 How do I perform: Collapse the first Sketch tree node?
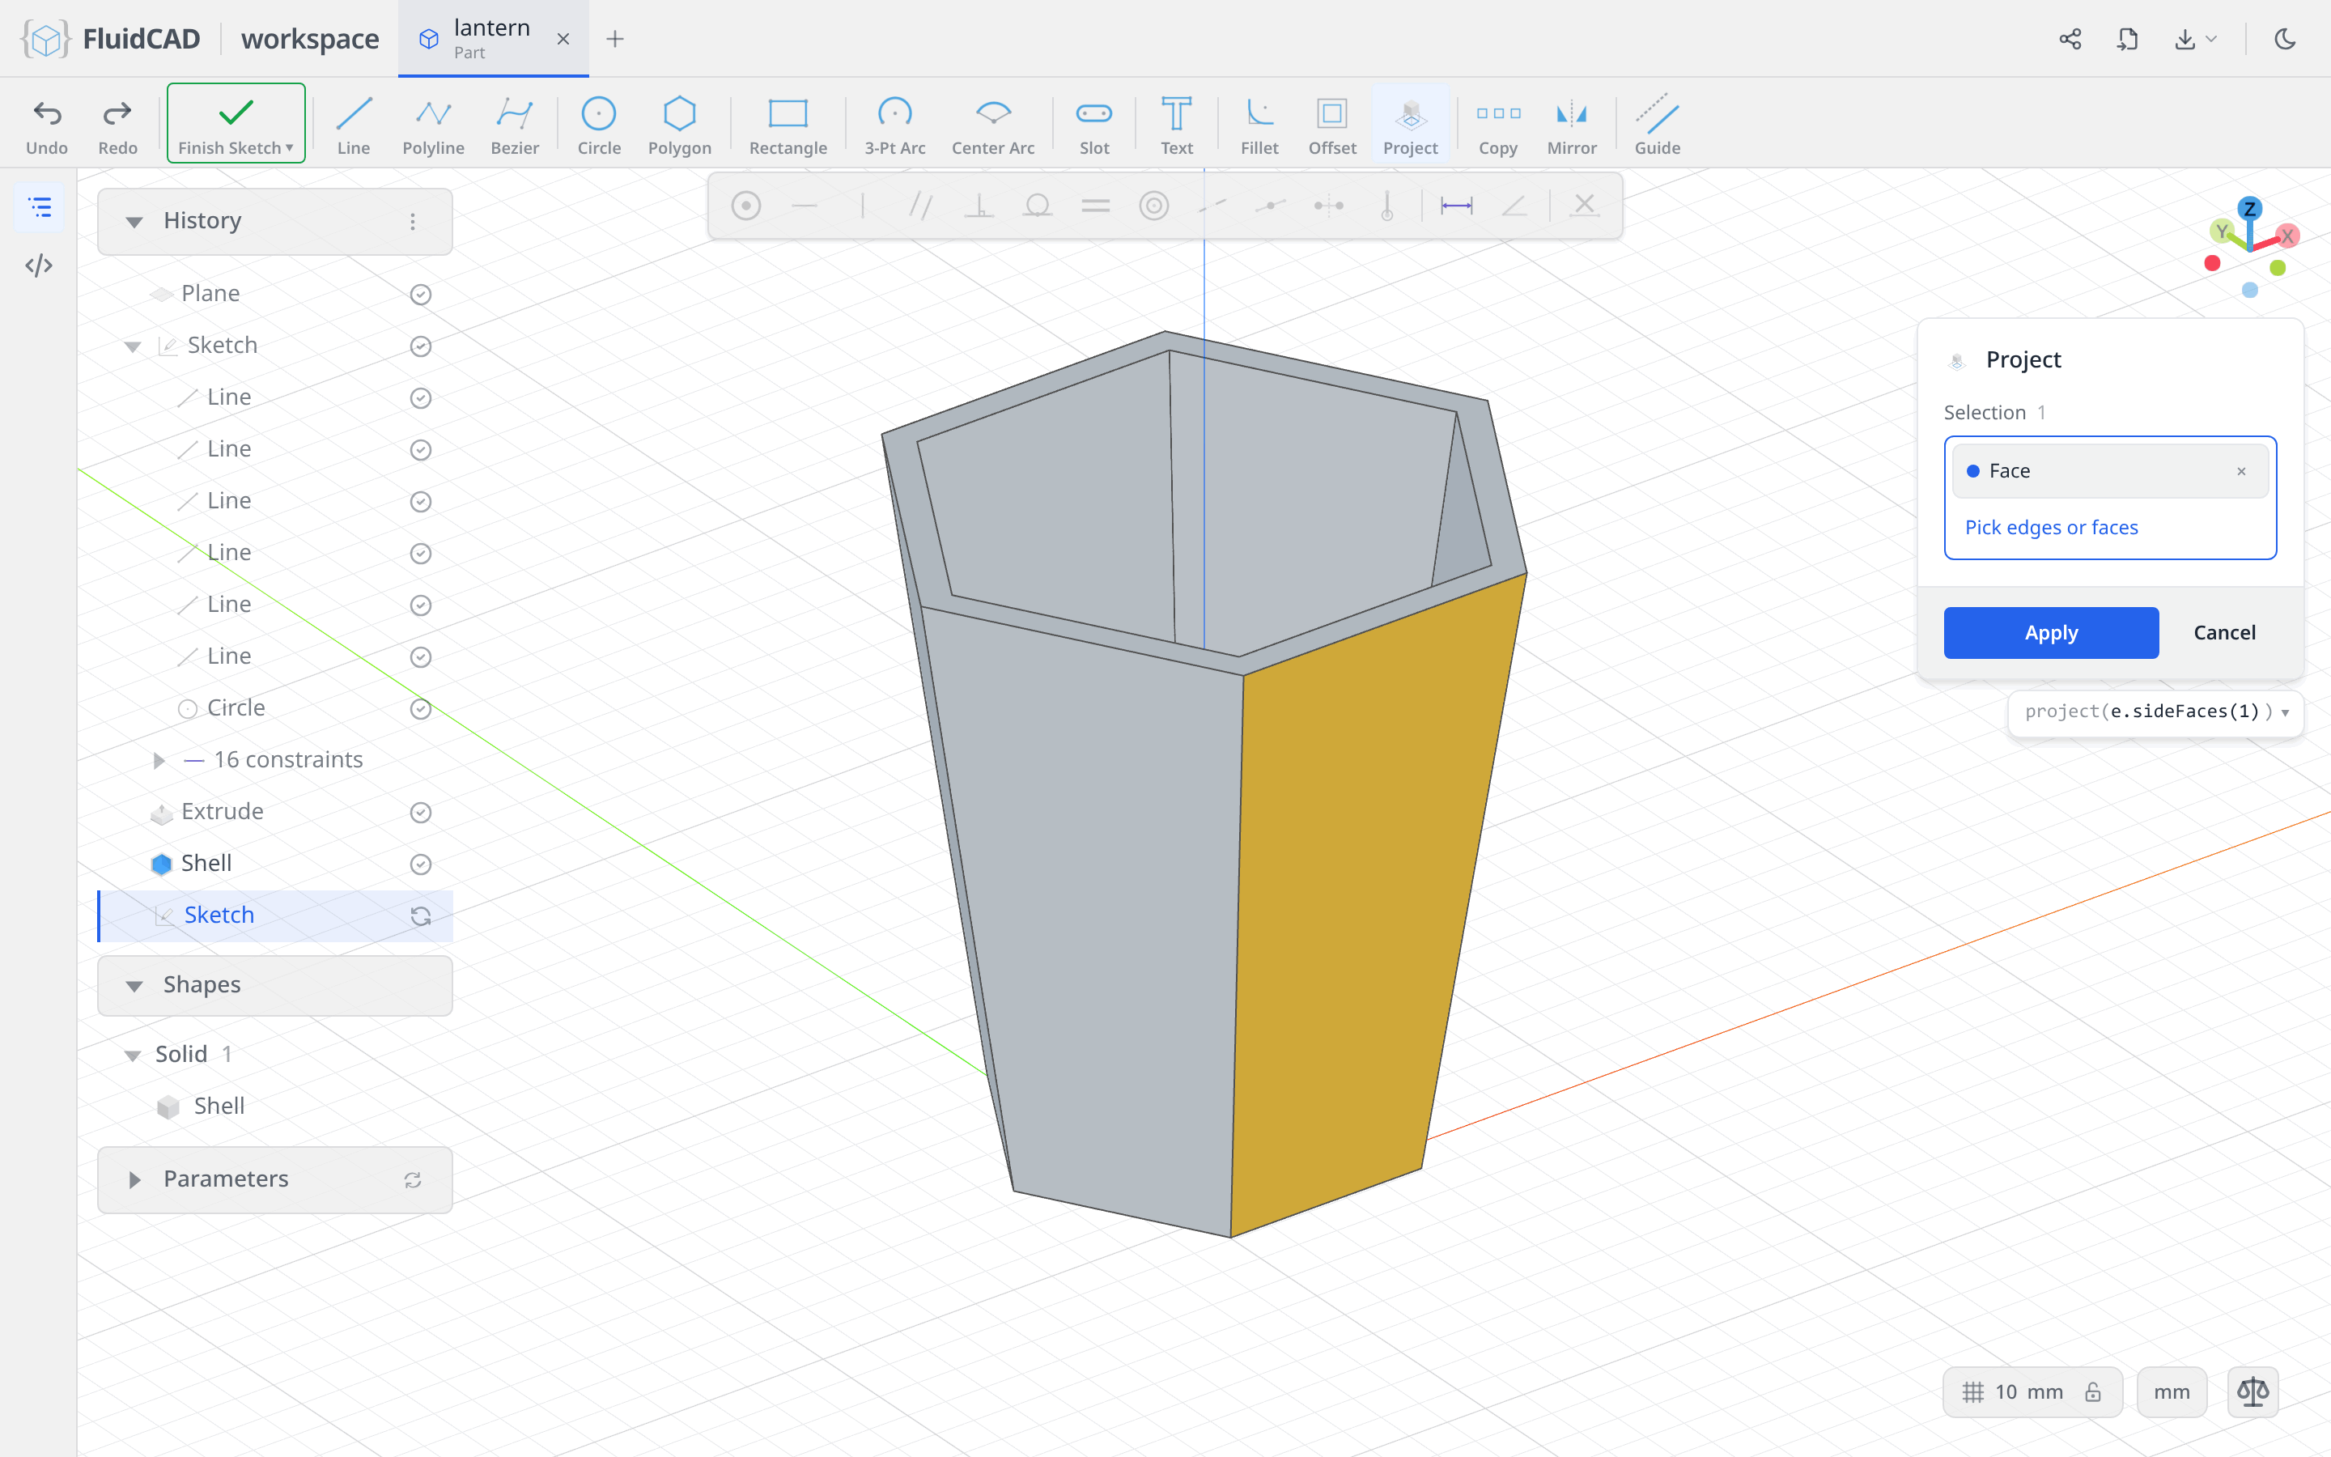tap(133, 346)
